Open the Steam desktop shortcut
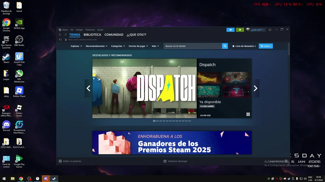325x182 pixels. coord(6,58)
